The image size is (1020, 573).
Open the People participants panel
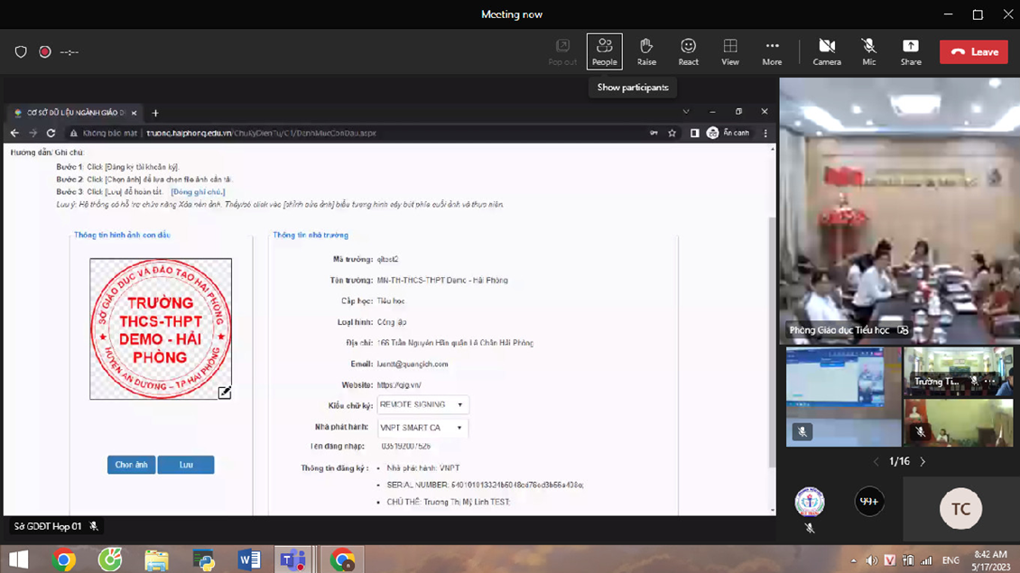point(604,51)
